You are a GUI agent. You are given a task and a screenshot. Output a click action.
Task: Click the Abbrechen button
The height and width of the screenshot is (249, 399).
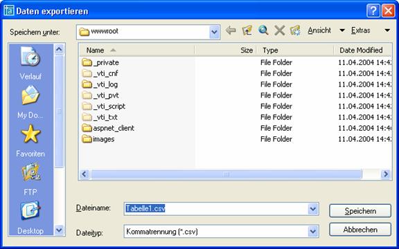point(360,230)
